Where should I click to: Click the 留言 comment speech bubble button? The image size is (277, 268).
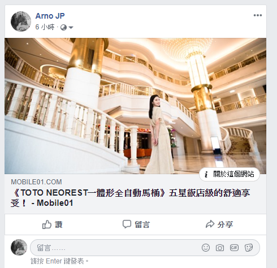pyautogui.click(x=136, y=224)
